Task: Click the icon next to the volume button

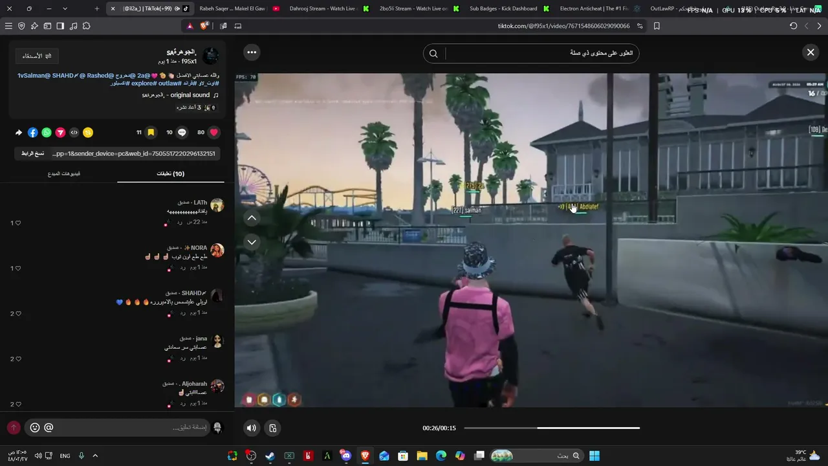Action: click(273, 428)
